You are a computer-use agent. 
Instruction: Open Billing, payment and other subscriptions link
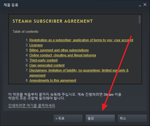59,50
